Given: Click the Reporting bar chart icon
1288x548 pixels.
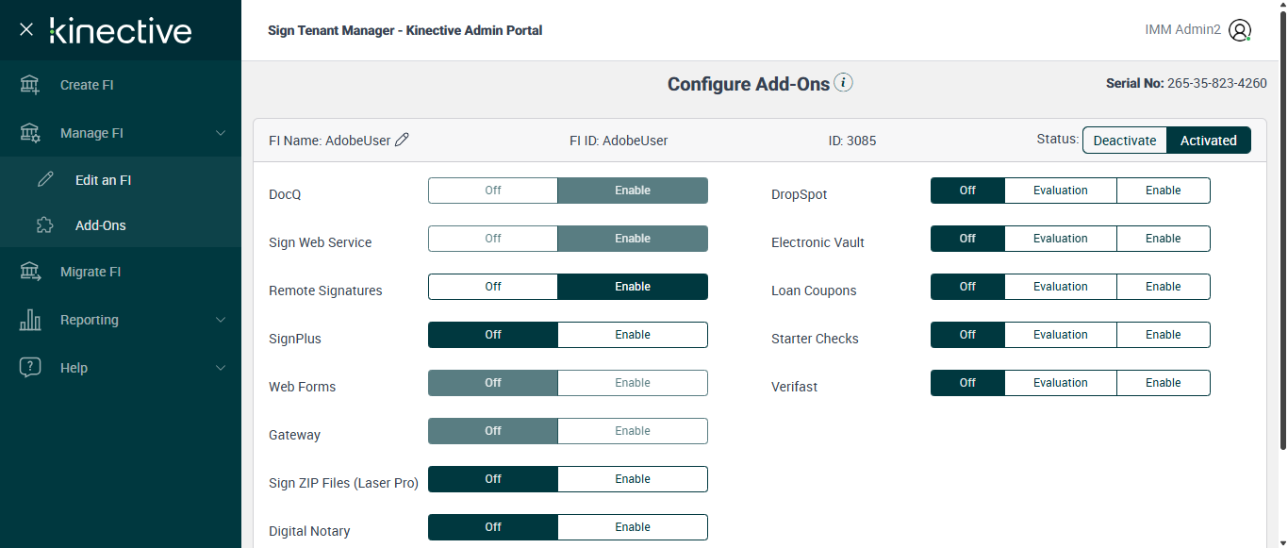Looking at the screenshot, I should (x=30, y=320).
